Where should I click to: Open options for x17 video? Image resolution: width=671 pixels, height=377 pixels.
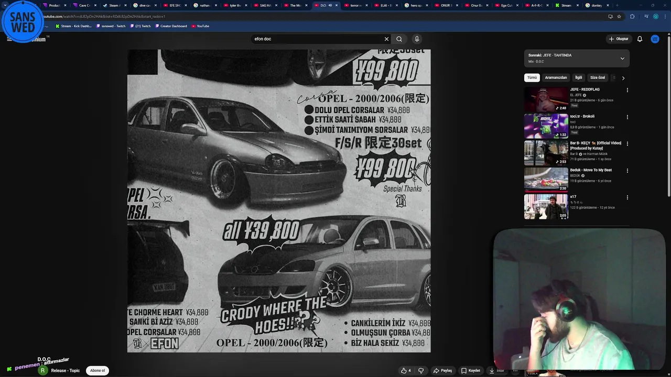[x=627, y=197]
